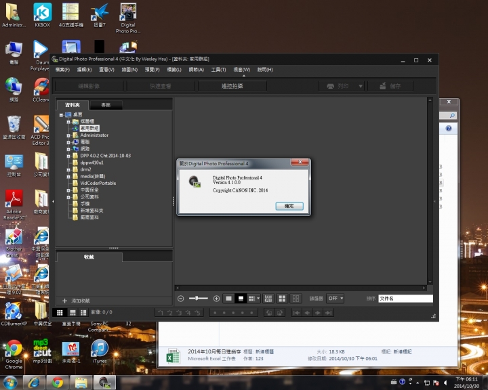The height and width of the screenshot is (390, 488).
Task: Open the 檔案(F) menu
Action: pyautogui.click(x=62, y=70)
